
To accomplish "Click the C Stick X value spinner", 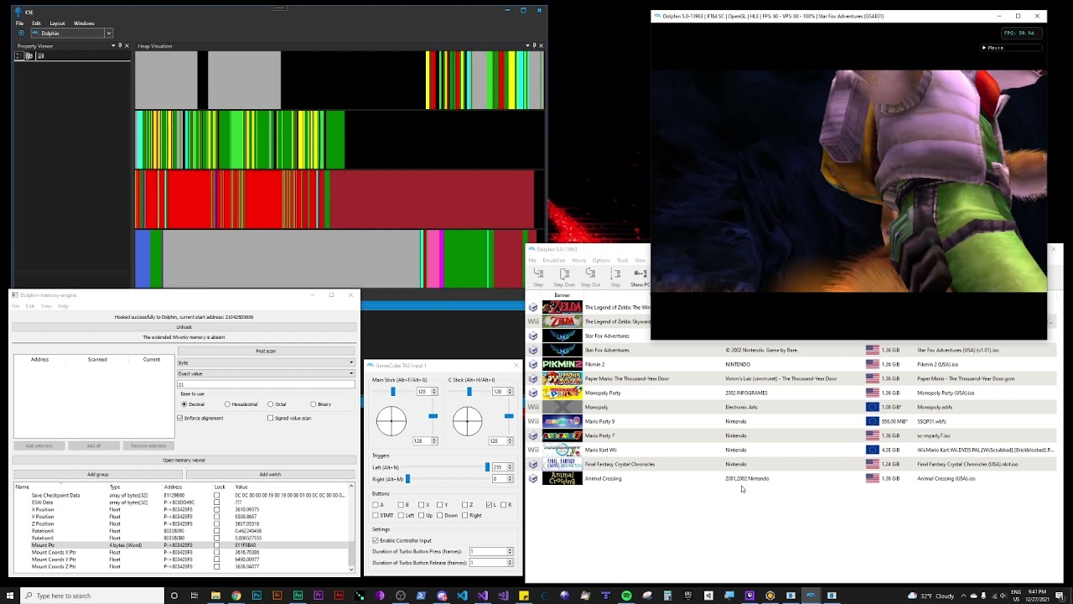I will 503,392.
